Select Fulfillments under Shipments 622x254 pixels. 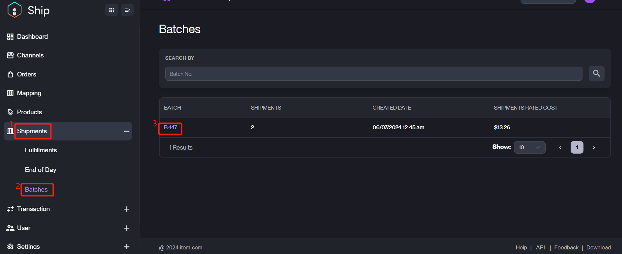click(41, 150)
